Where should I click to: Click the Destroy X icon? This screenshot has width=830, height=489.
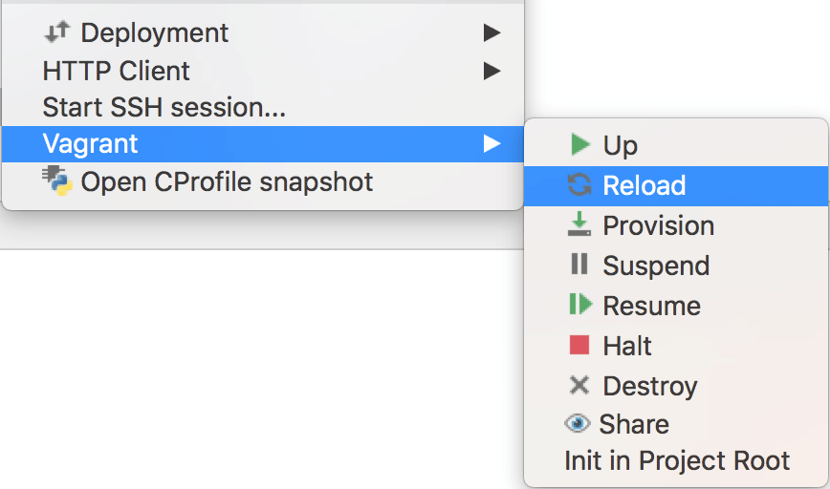(579, 386)
